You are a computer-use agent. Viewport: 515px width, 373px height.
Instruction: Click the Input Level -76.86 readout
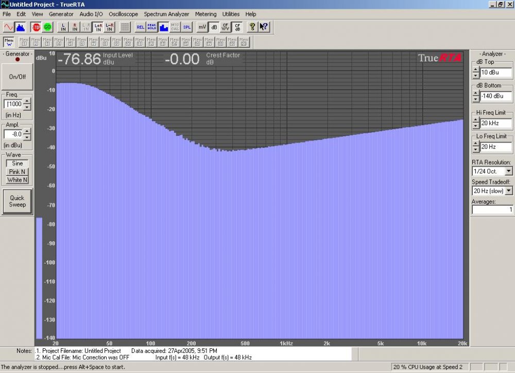point(79,59)
